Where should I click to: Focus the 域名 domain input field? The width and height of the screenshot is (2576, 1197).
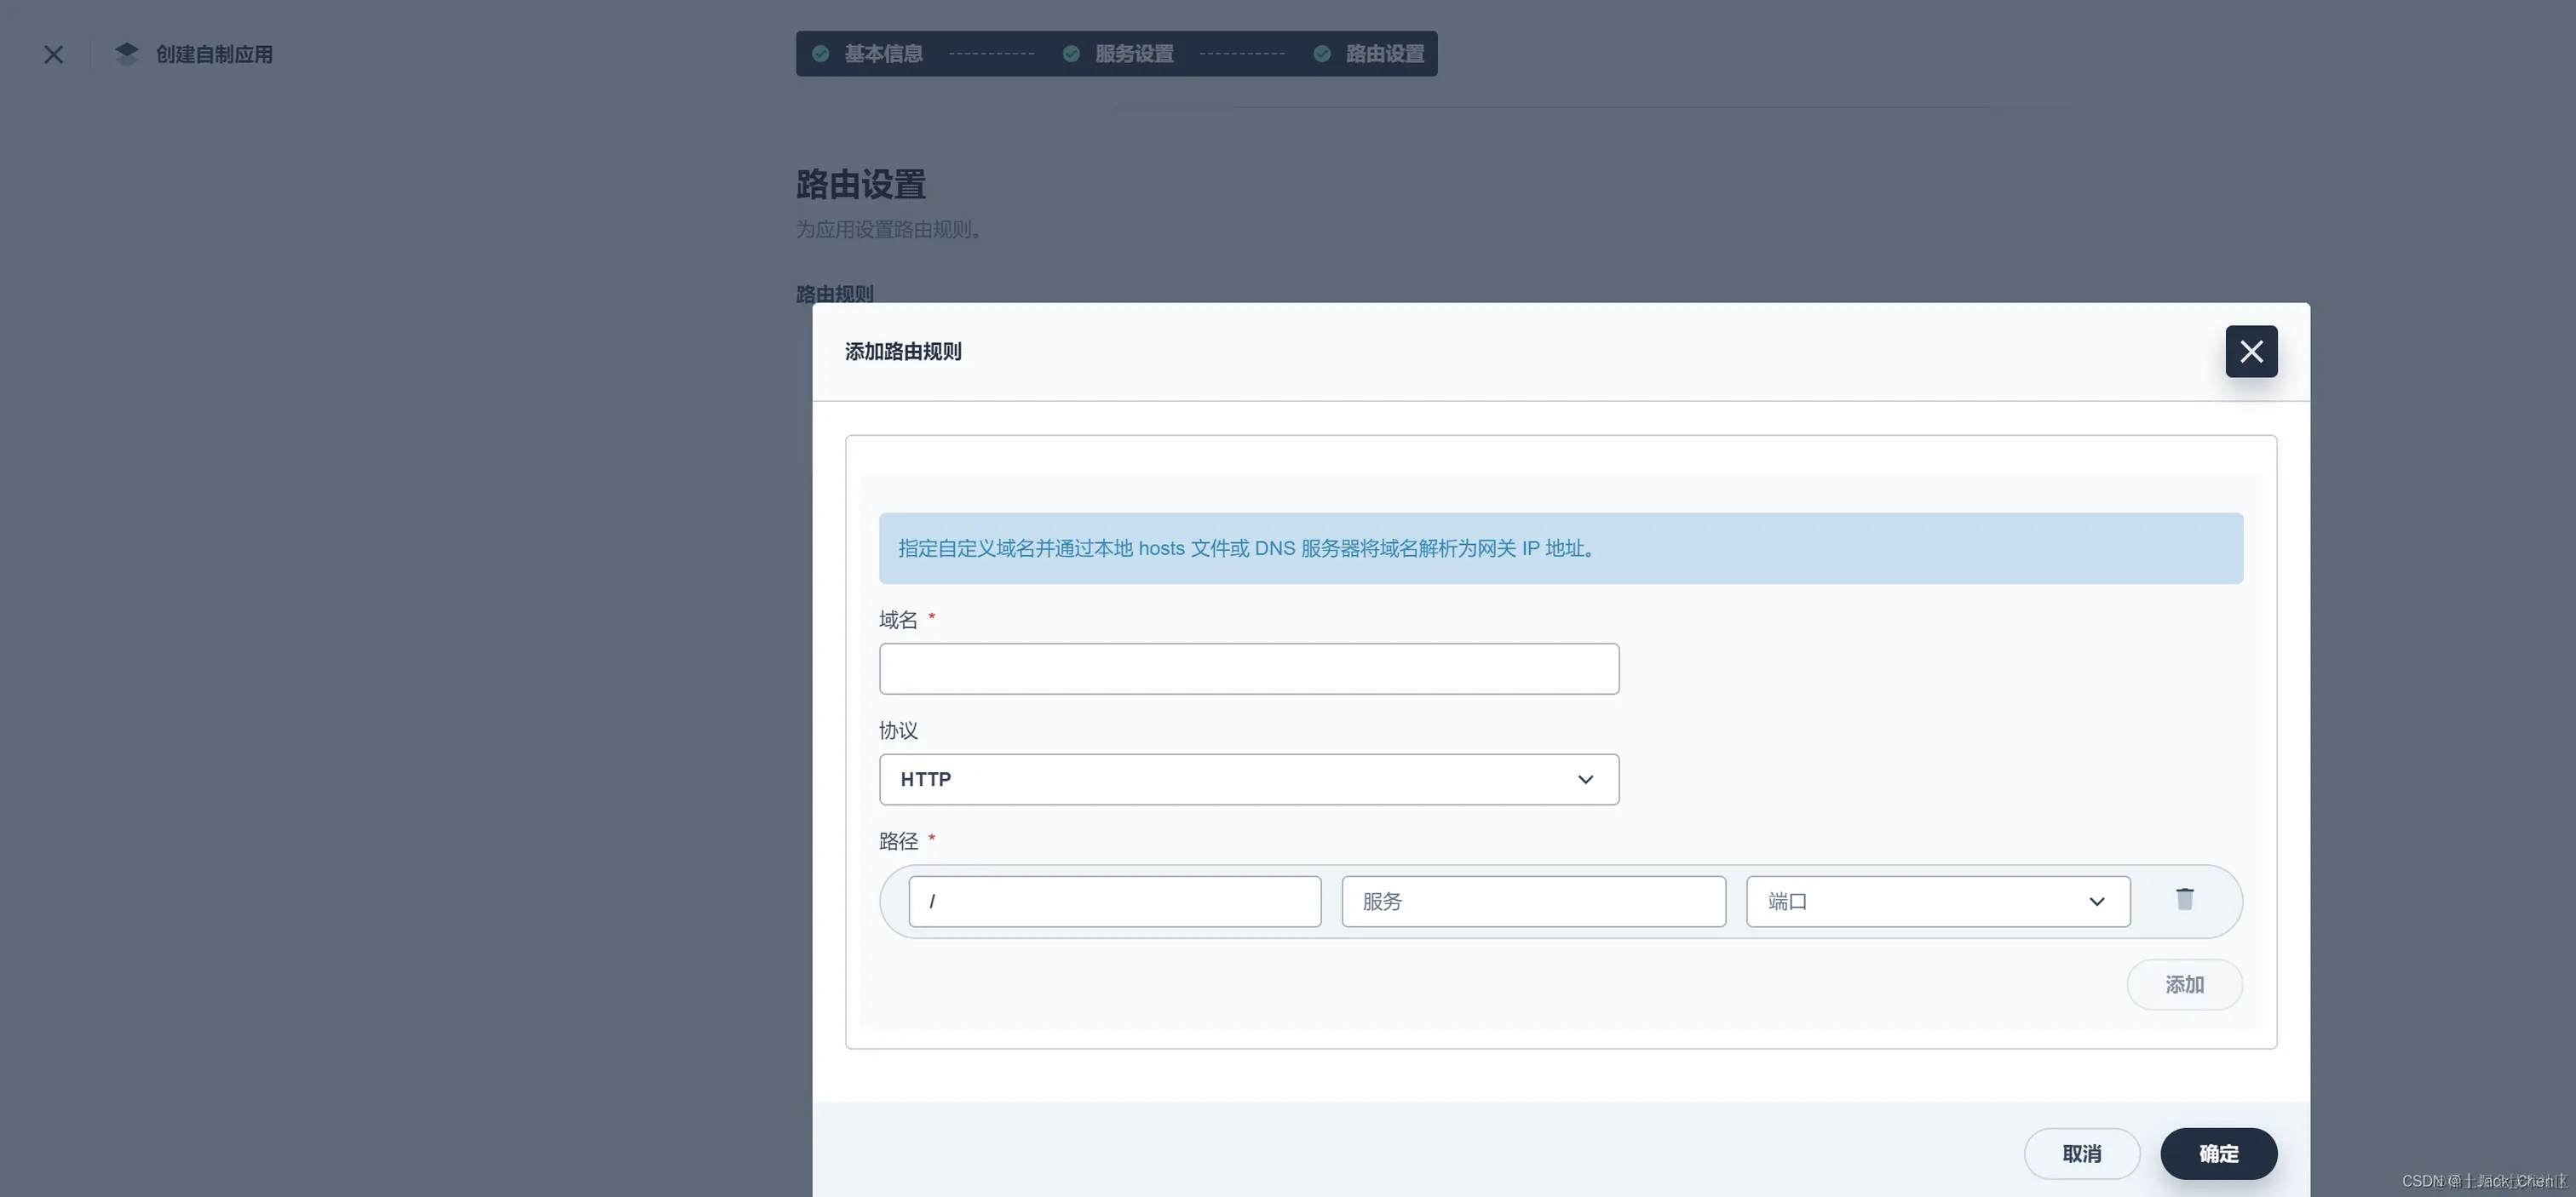point(1248,668)
